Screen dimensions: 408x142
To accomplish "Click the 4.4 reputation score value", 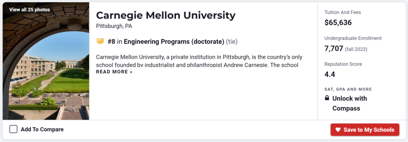I will pyautogui.click(x=330, y=75).
